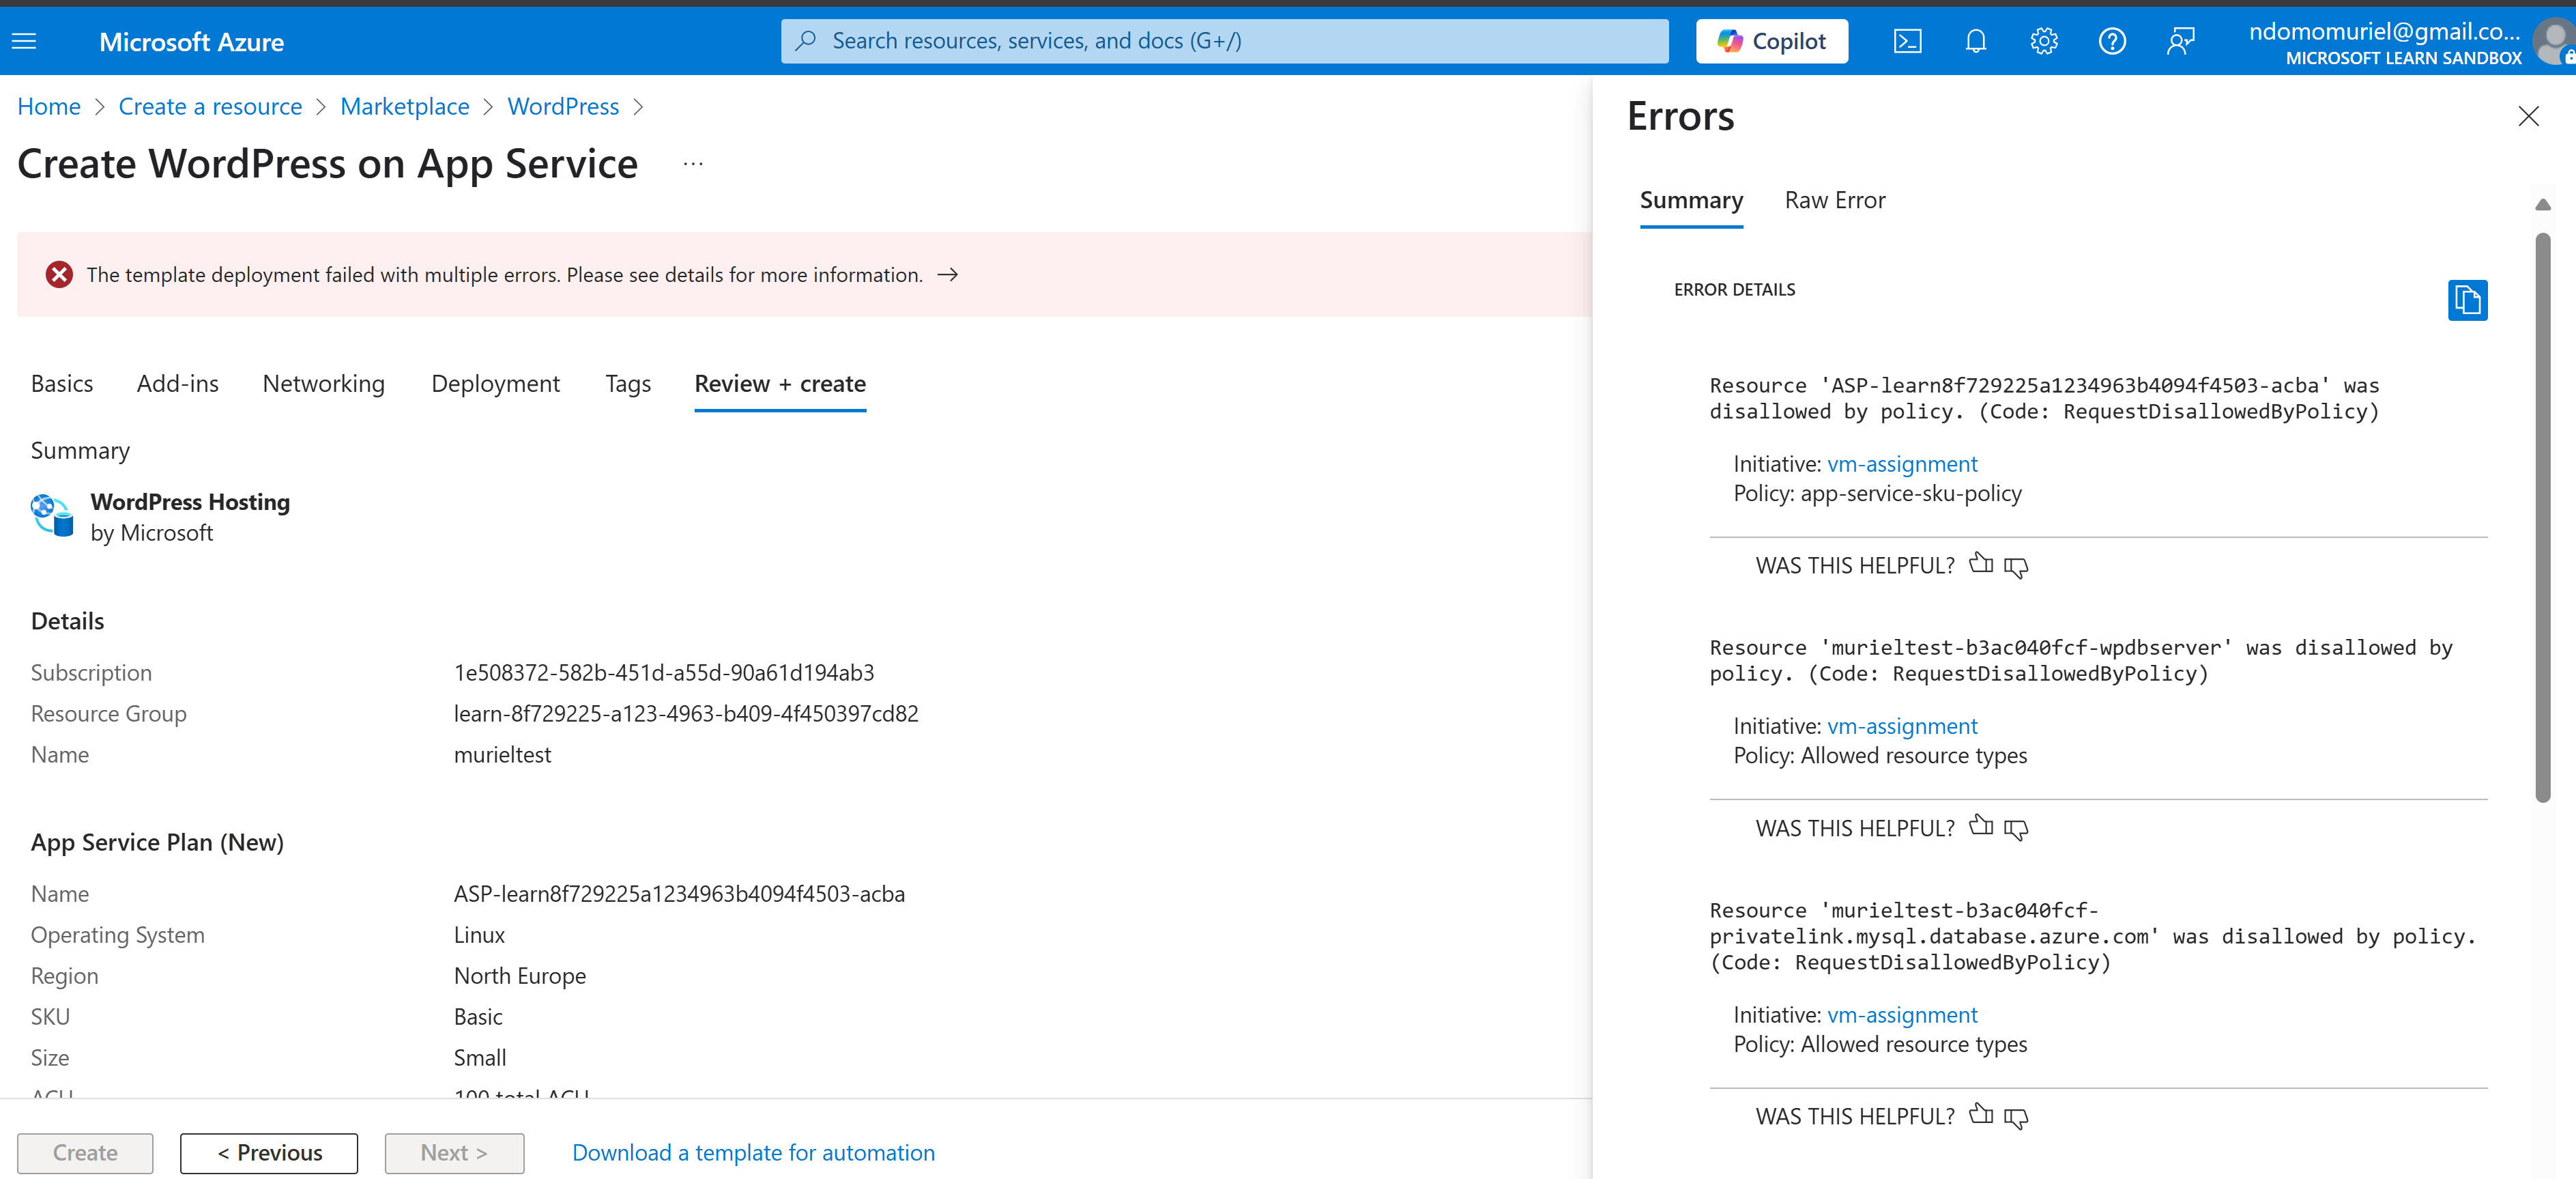Go to the Deployment tab
The height and width of the screenshot is (1179, 2576).
tap(495, 384)
